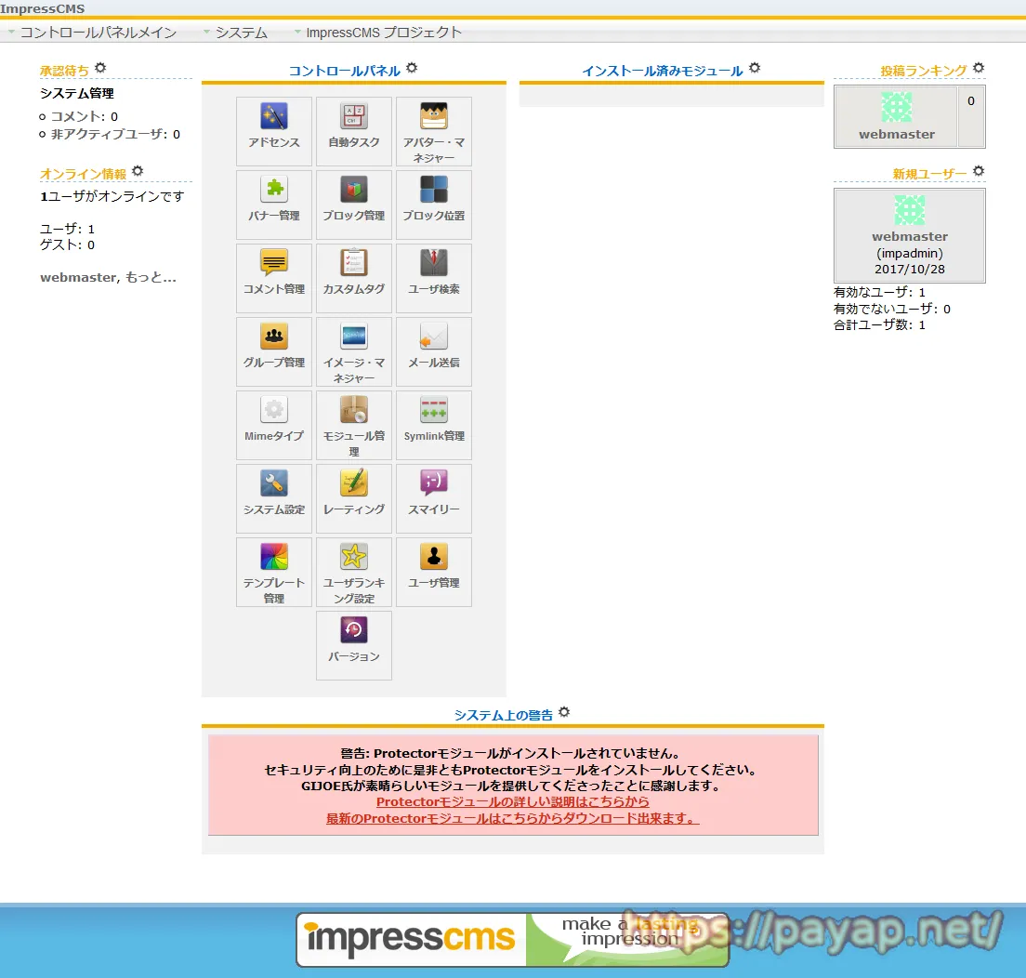The image size is (1026, 978).
Task: Click the システム上の警告 block title
Action: point(503,715)
